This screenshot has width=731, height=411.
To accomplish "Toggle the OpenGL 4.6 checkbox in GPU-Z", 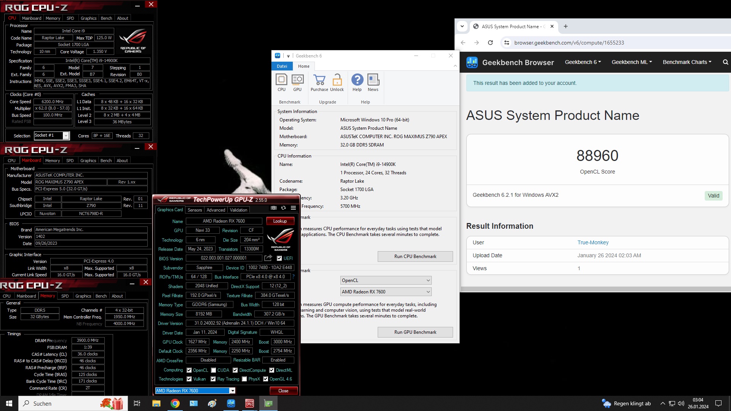I will tap(266, 379).
